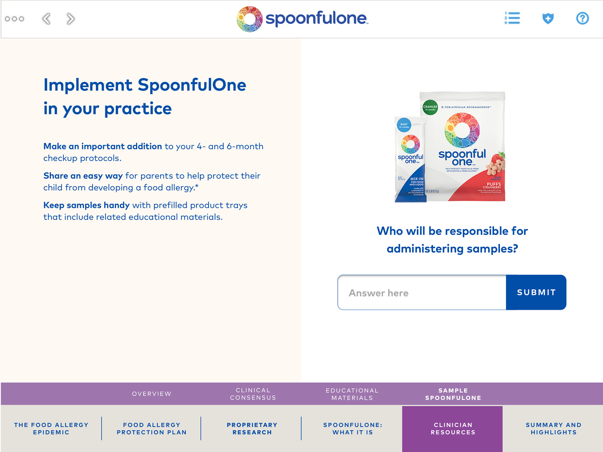
Task: Click the three-dots more options icon
Action: (14, 19)
